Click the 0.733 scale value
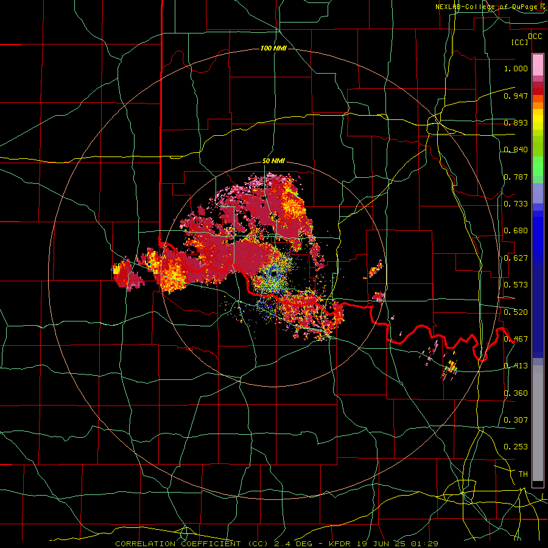548x548 pixels. 516,204
